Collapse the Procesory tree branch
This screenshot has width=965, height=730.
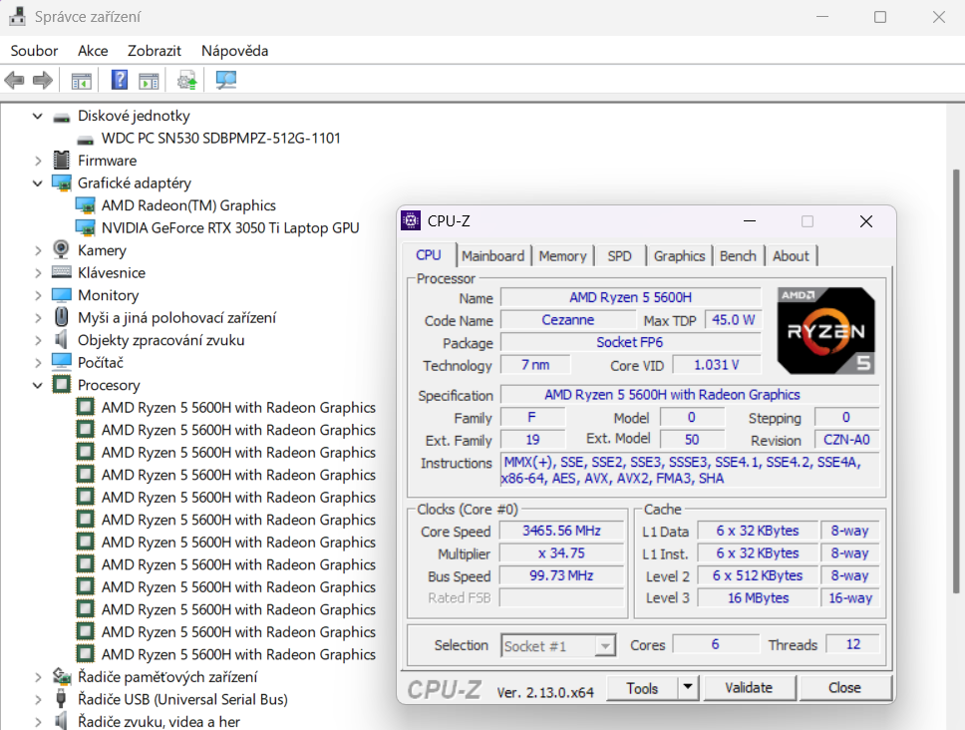(37, 384)
